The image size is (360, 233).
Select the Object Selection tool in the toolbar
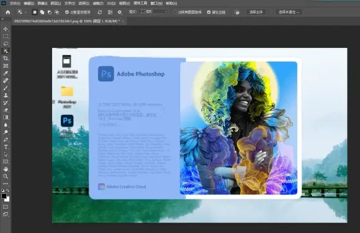6,51
